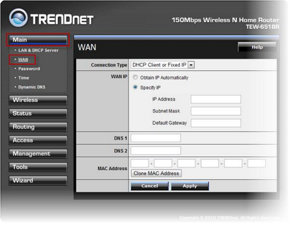Open the Dynamic DNS settings link
Viewport: 291px width, 226px height.
tap(32, 87)
